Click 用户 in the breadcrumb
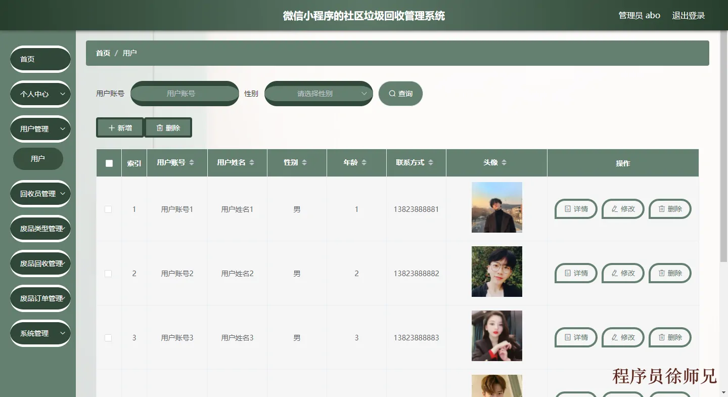The width and height of the screenshot is (728, 397). tap(130, 53)
